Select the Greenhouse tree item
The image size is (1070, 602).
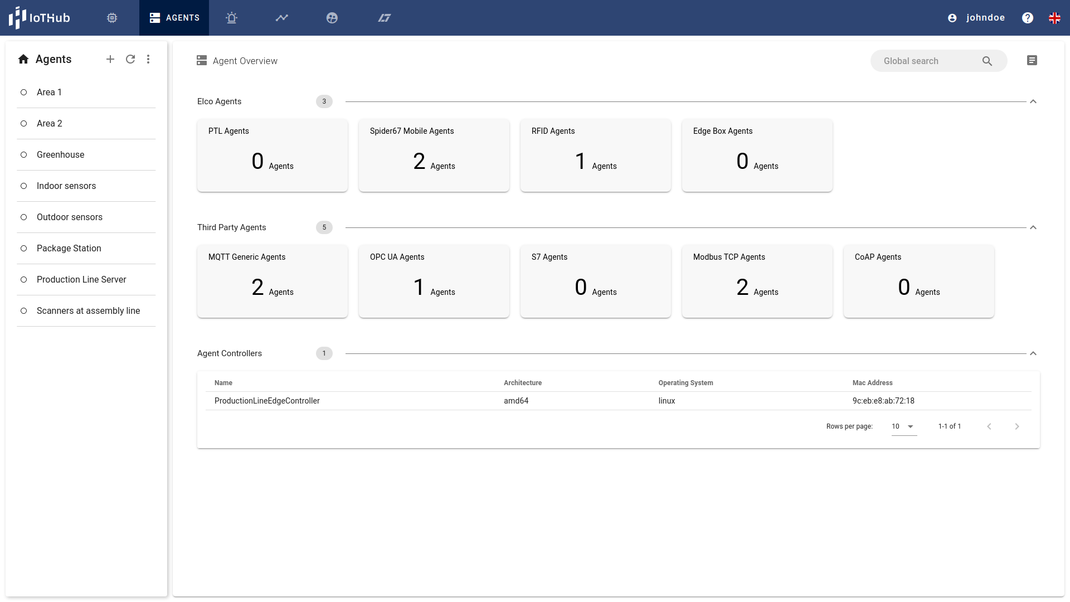tap(60, 154)
